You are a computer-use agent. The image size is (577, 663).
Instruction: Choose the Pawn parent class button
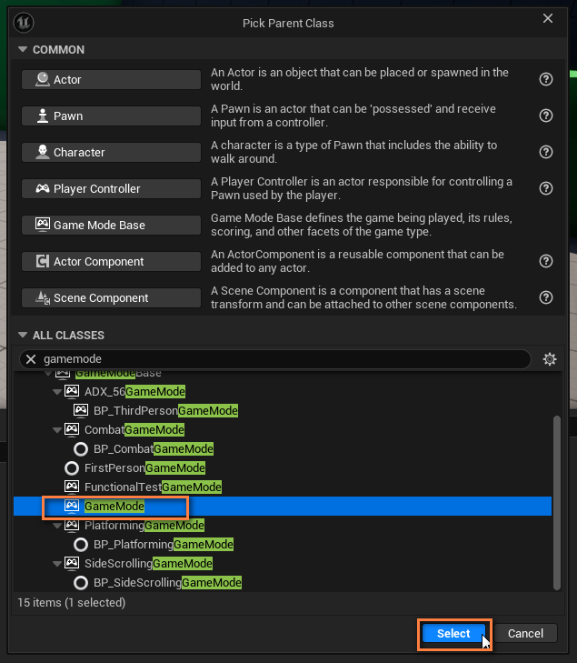point(111,116)
